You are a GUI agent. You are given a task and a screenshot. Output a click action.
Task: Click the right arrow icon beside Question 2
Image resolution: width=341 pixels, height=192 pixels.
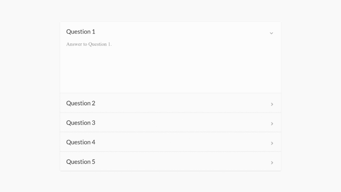pyautogui.click(x=272, y=104)
